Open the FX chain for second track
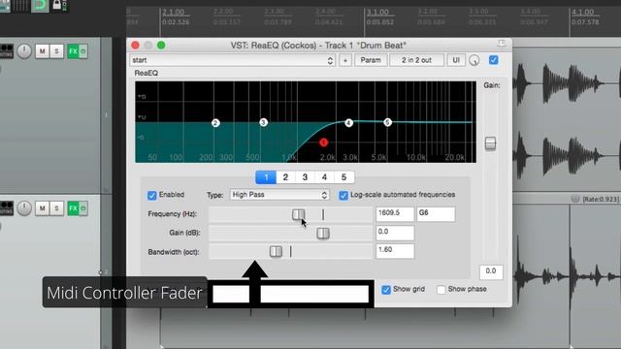The width and height of the screenshot is (621, 349). coord(73,208)
